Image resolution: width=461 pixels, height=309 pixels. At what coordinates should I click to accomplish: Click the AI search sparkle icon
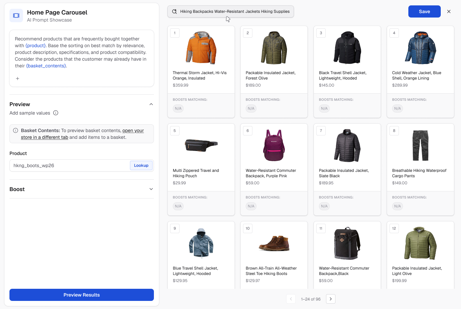[x=174, y=11]
